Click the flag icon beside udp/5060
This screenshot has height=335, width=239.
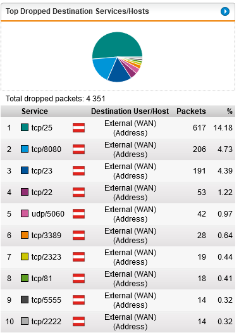[x=78, y=214]
